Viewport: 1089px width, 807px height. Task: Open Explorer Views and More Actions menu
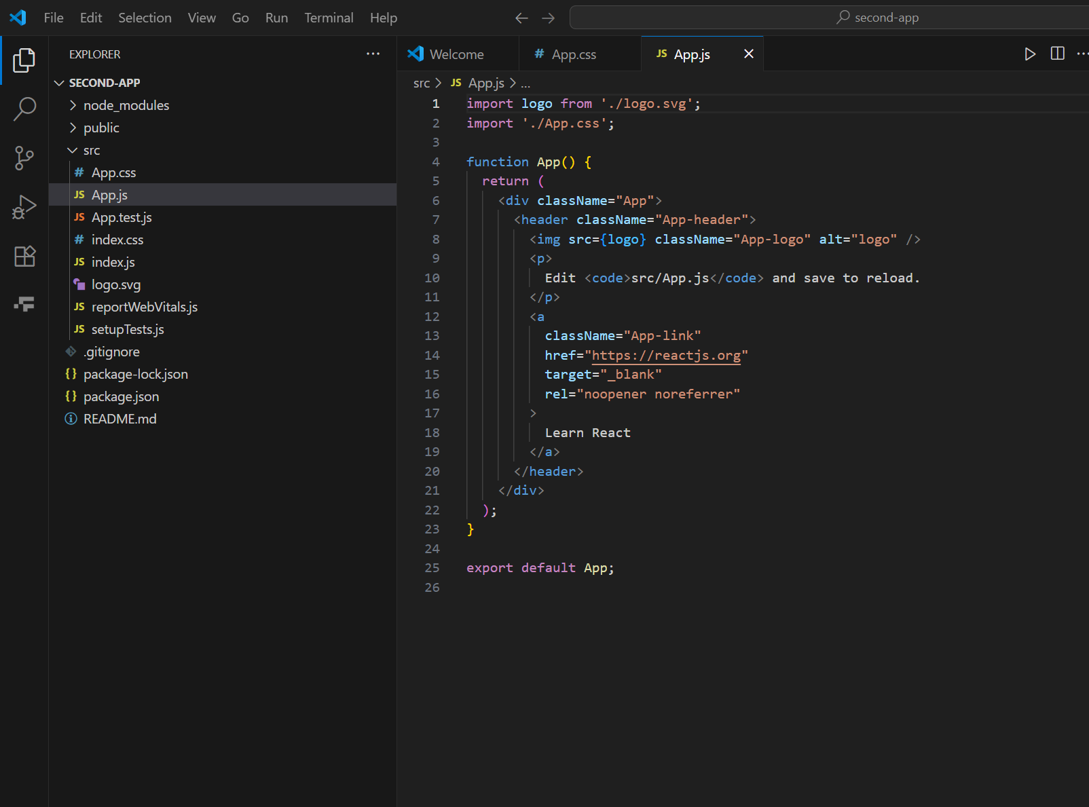pos(373,54)
